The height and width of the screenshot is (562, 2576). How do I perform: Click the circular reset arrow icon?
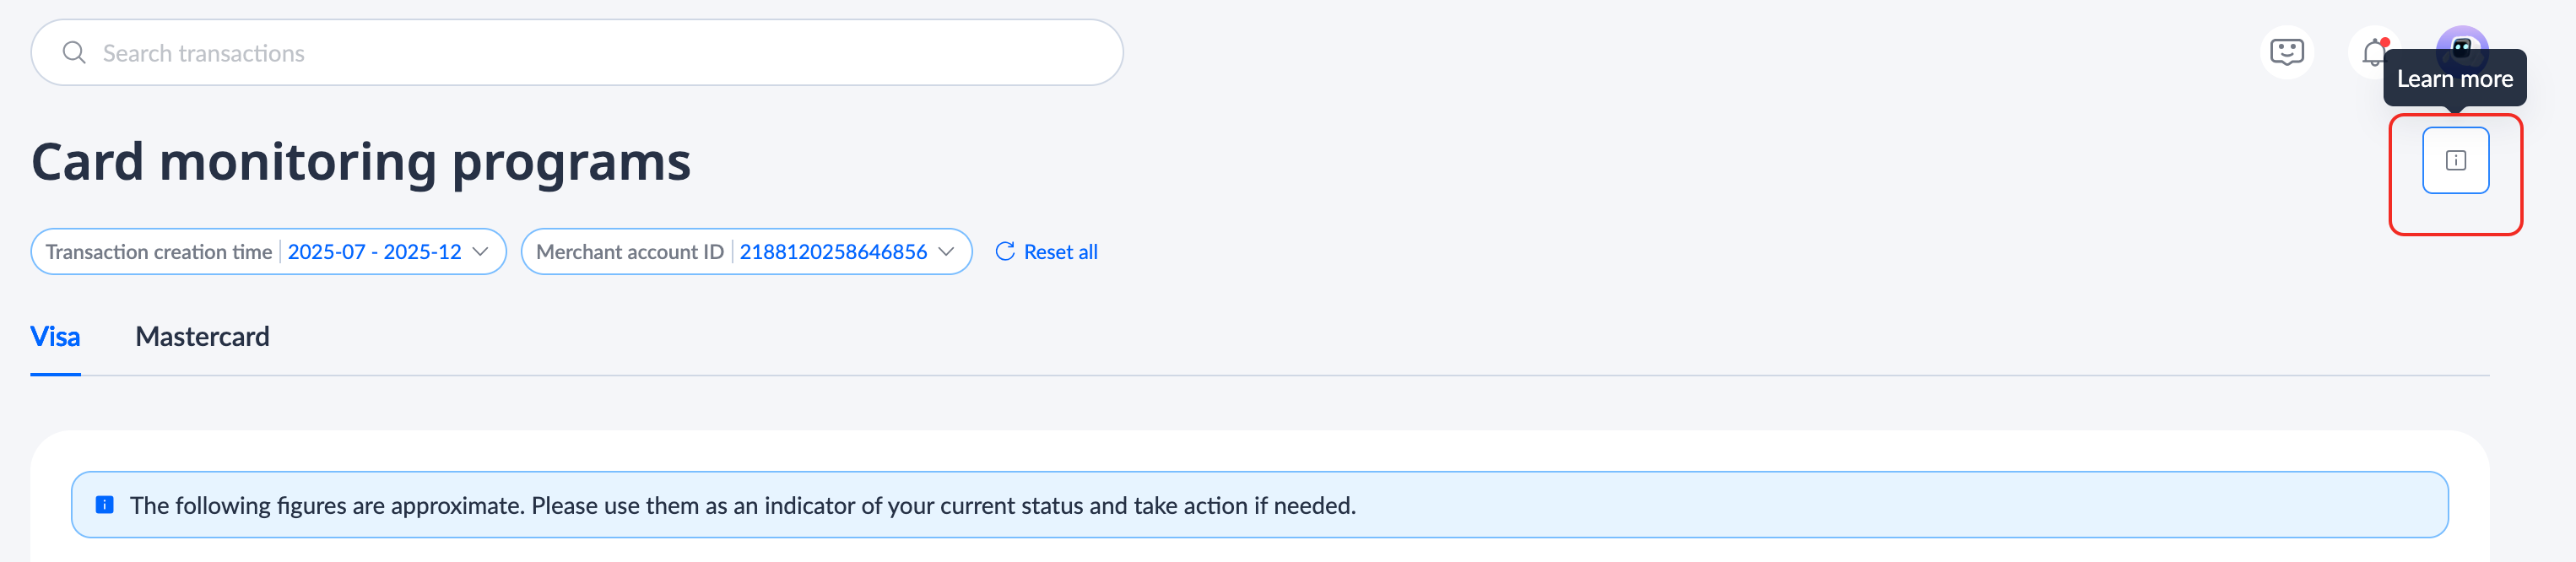[1005, 251]
